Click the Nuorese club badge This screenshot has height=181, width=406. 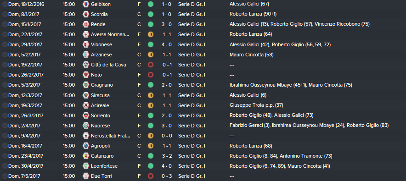[85, 126]
